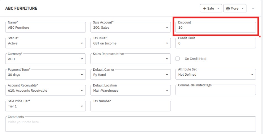Open the Sales Representative dropdown

[130, 59]
